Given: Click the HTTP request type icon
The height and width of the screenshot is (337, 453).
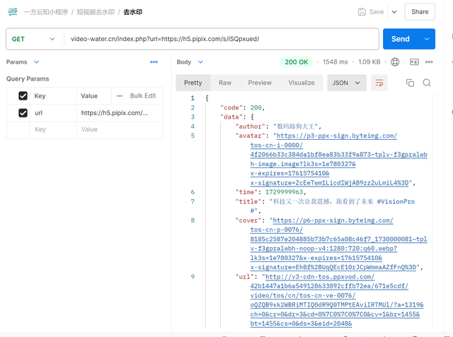Looking at the screenshot, I should coord(12,11).
